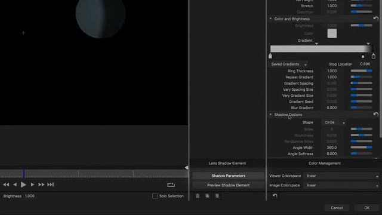Switch to the Lens Shadow Element tab

[227, 163]
